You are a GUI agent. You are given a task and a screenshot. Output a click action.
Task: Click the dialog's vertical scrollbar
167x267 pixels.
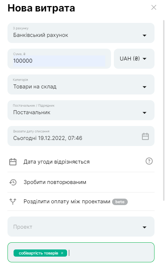click(x=163, y=110)
